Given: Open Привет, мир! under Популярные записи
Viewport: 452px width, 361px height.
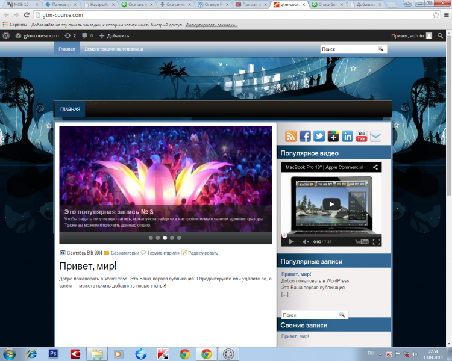Looking at the screenshot, I should (296, 274).
